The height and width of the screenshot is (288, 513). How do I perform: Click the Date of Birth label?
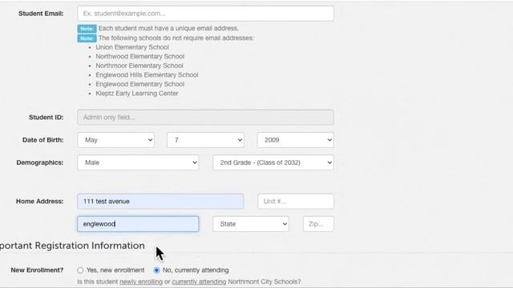pos(42,140)
